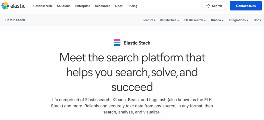Click the Elastic Stack striped logo icon

coord(117,43)
